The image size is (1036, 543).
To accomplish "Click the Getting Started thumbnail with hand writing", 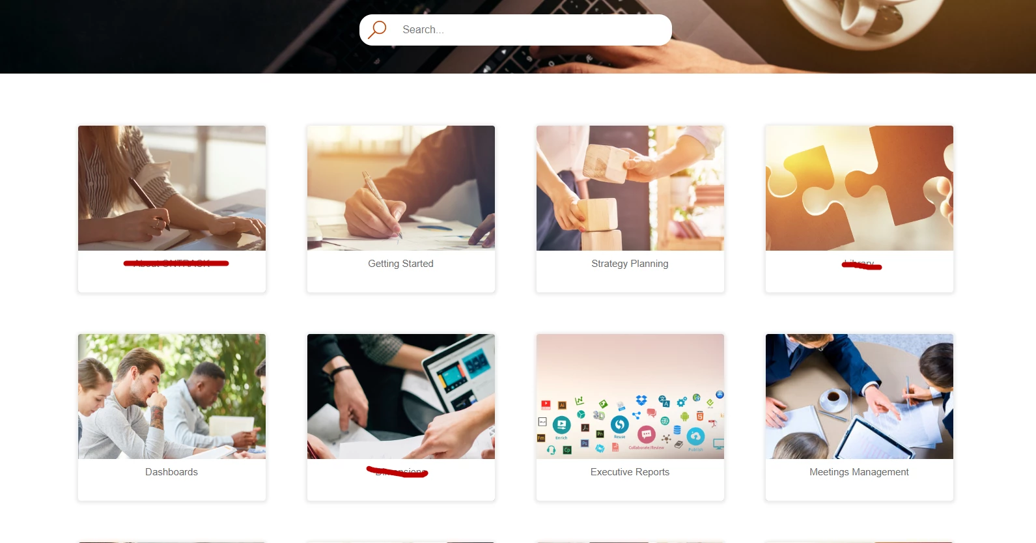I will click(401, 188).
